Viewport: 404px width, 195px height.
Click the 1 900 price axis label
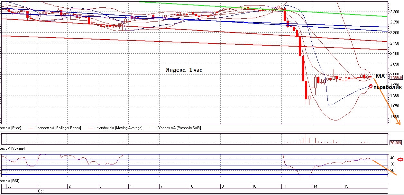[395, 95]
